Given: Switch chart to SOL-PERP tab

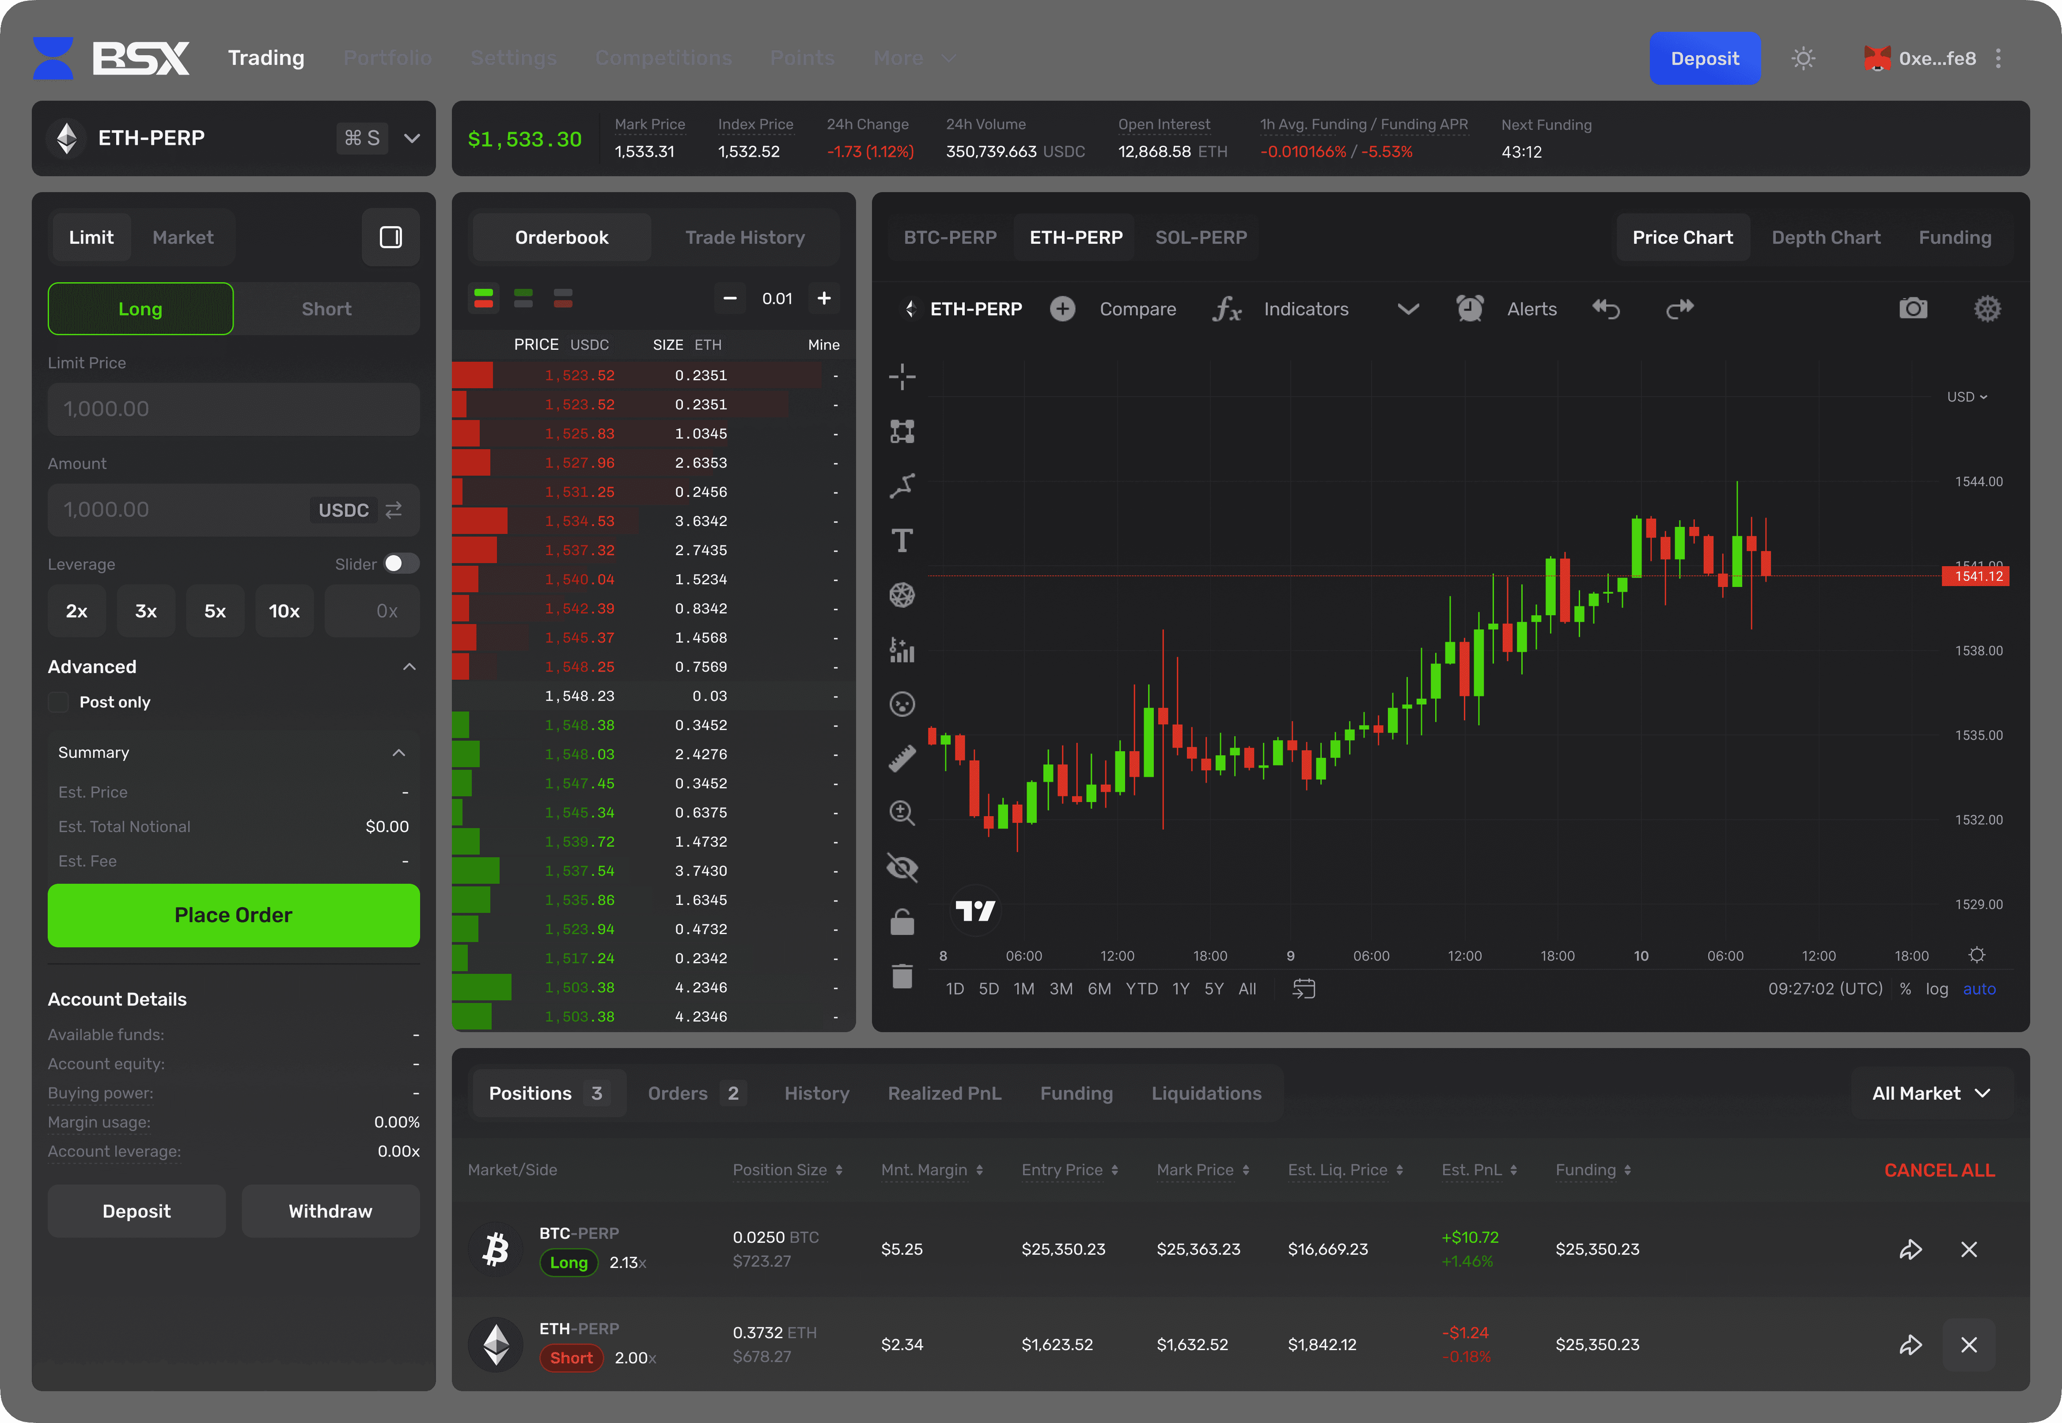Looking at the screenshot, I should click(x=1202, y=237).
